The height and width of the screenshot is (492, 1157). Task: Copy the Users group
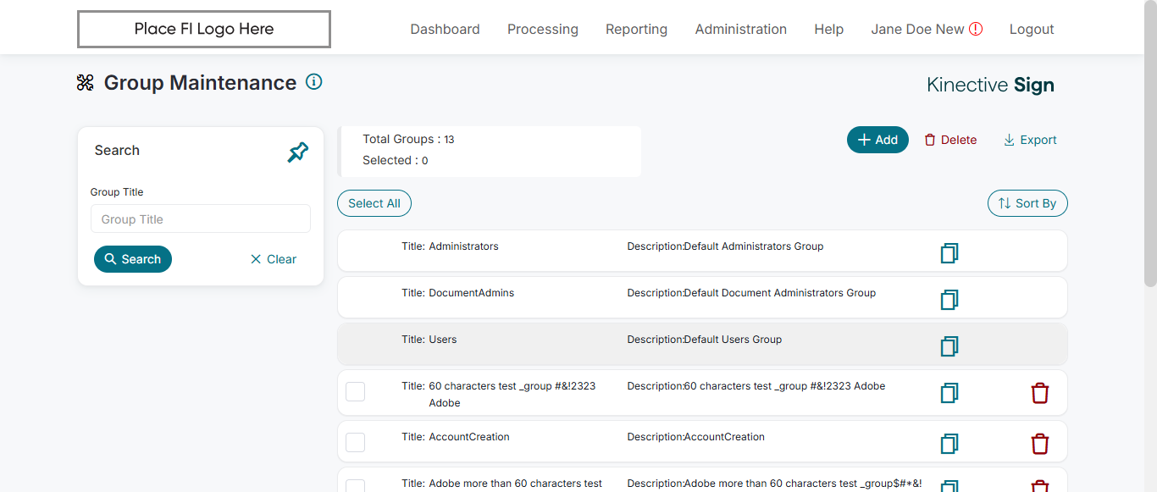tap(949, 346)
